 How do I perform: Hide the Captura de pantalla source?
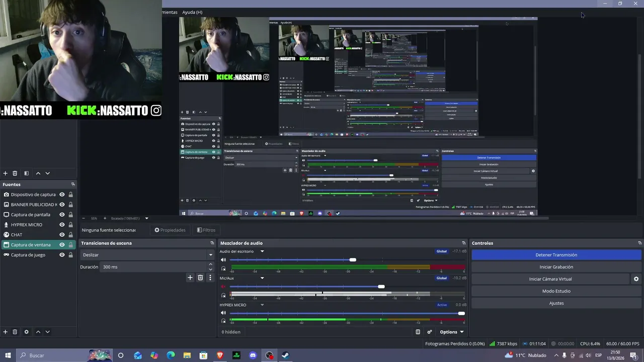click(x=62, y=215)
